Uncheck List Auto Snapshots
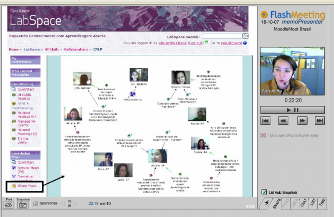Screen dimensions: 334x217 (x=264, y=192)
